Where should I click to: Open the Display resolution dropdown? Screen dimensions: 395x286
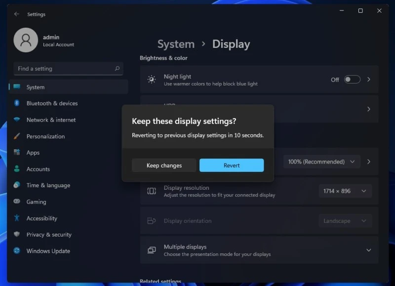pos(345,191)
